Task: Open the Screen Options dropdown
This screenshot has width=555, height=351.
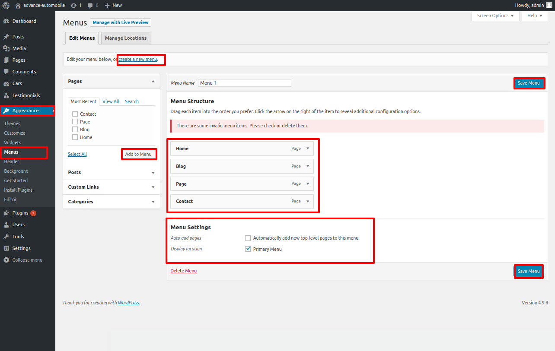Action: (x=495, y=16)
